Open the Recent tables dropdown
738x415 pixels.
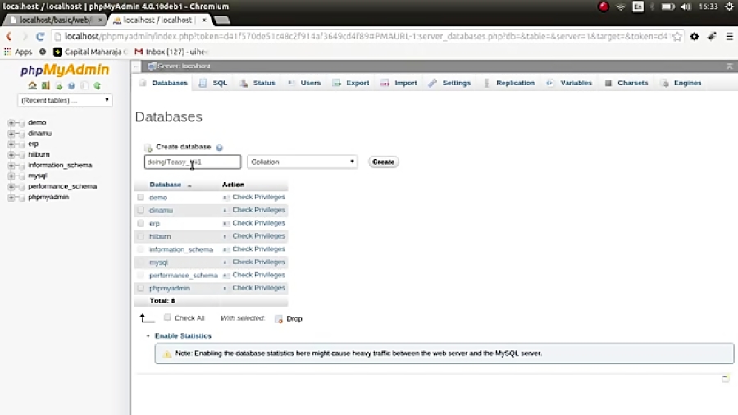65,100
